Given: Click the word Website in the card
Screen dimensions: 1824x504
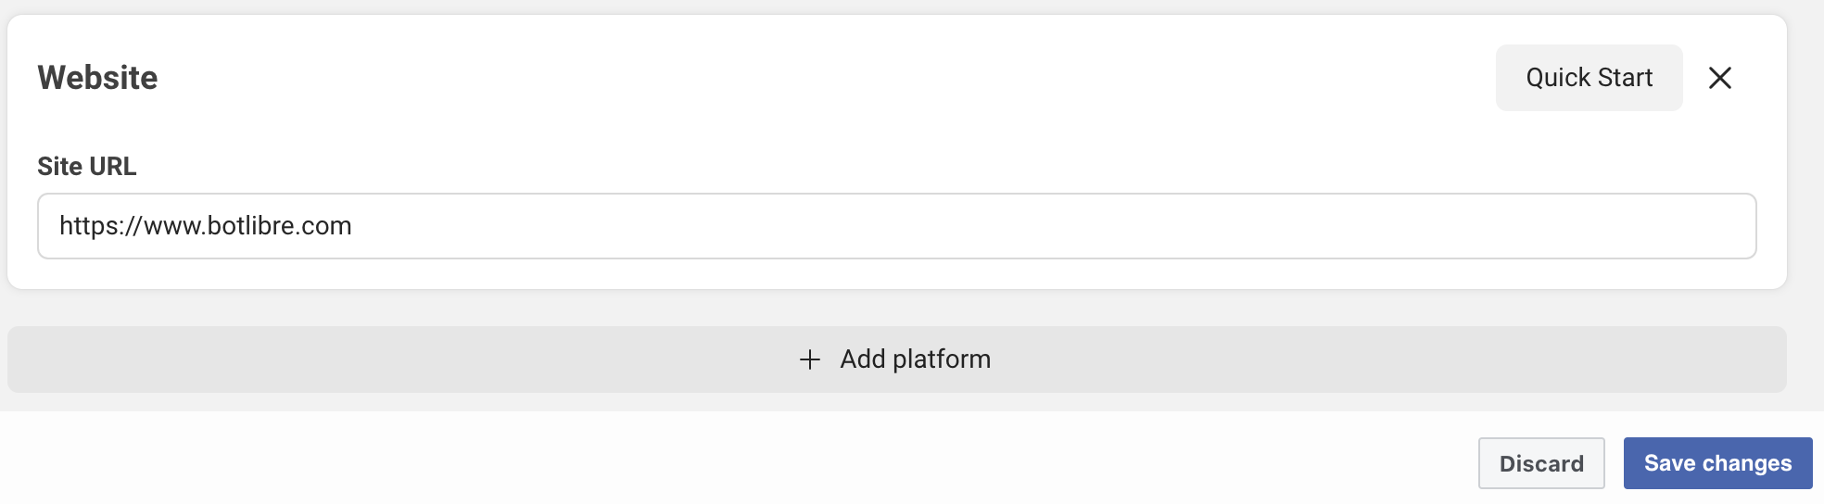Looking at the screenshot, I should click(x=97, y=78).
